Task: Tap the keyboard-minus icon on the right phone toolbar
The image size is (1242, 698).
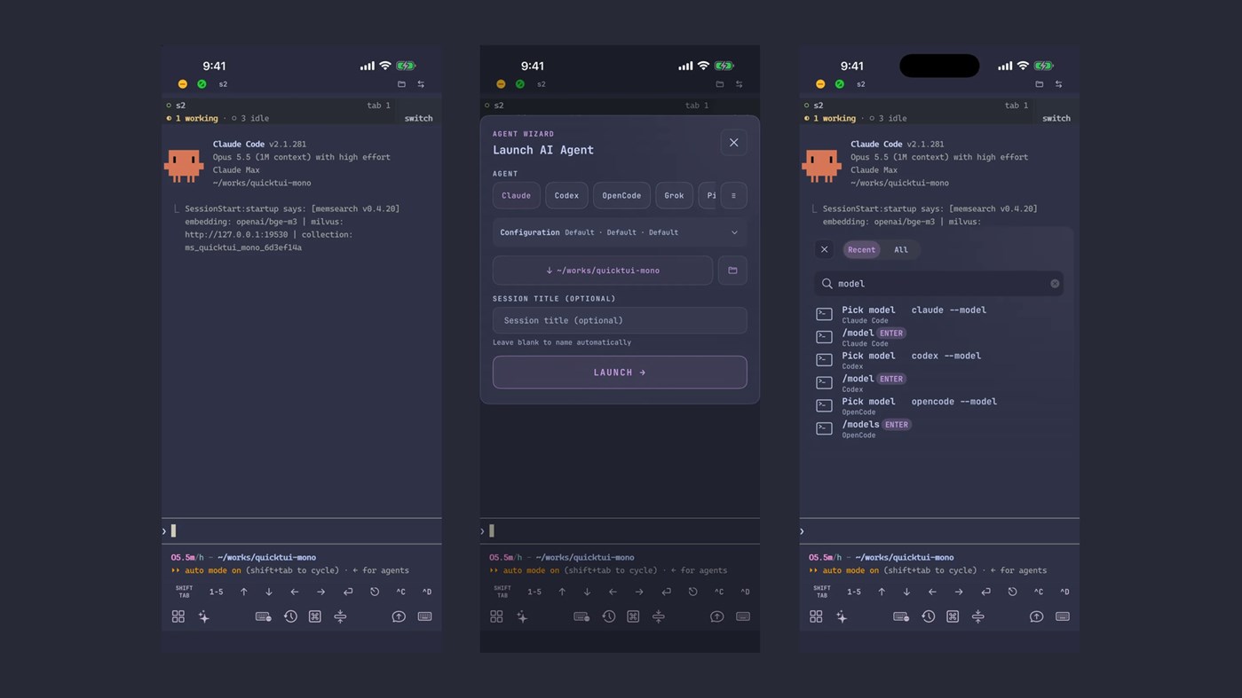Action: pyautogui.click(x=901, y=616)
